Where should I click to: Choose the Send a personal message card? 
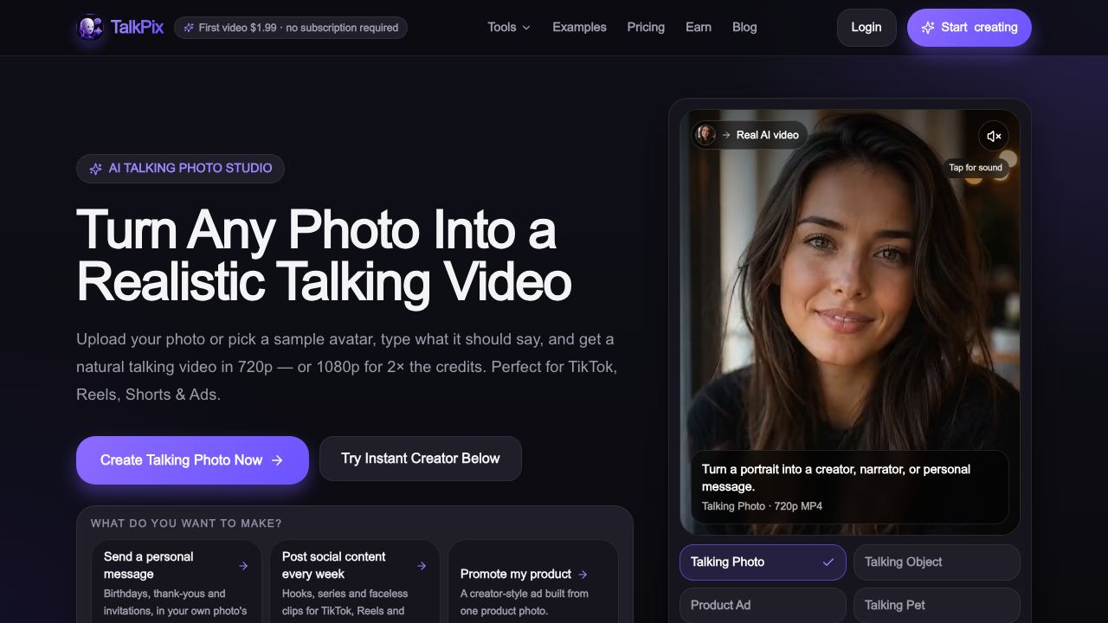tap(177, 581)
